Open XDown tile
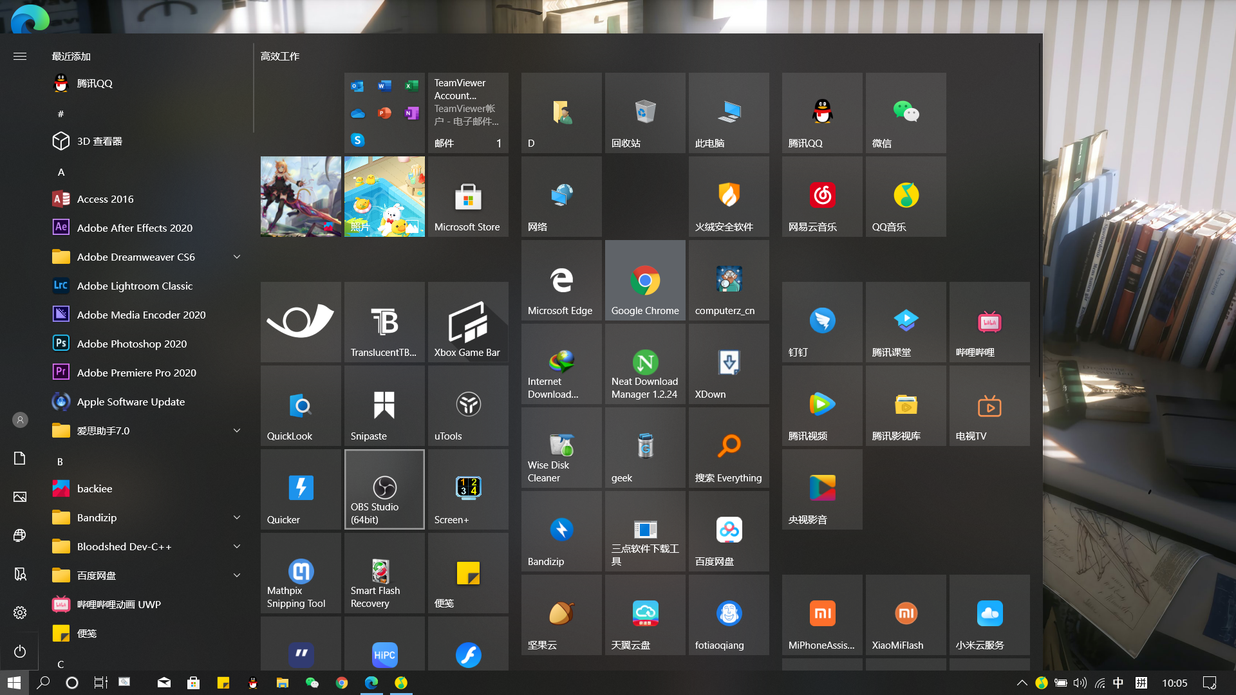The width and height of the screenshot is (1236, 695). [729, 364]
